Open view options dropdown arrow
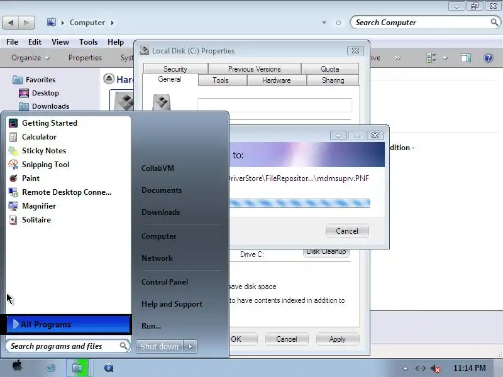Viewport: 503px width, 377px height. [x=445, y=58]
